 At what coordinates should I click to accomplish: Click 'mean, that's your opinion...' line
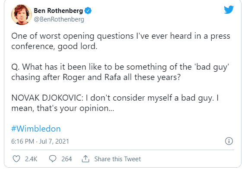[63, 108]
